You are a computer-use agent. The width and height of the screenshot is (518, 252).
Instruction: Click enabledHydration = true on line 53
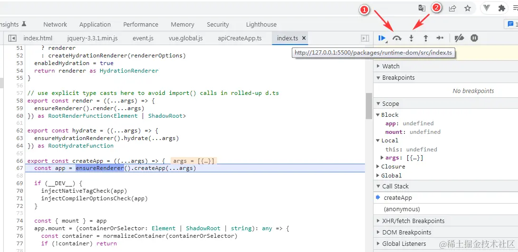click(74, 63)
